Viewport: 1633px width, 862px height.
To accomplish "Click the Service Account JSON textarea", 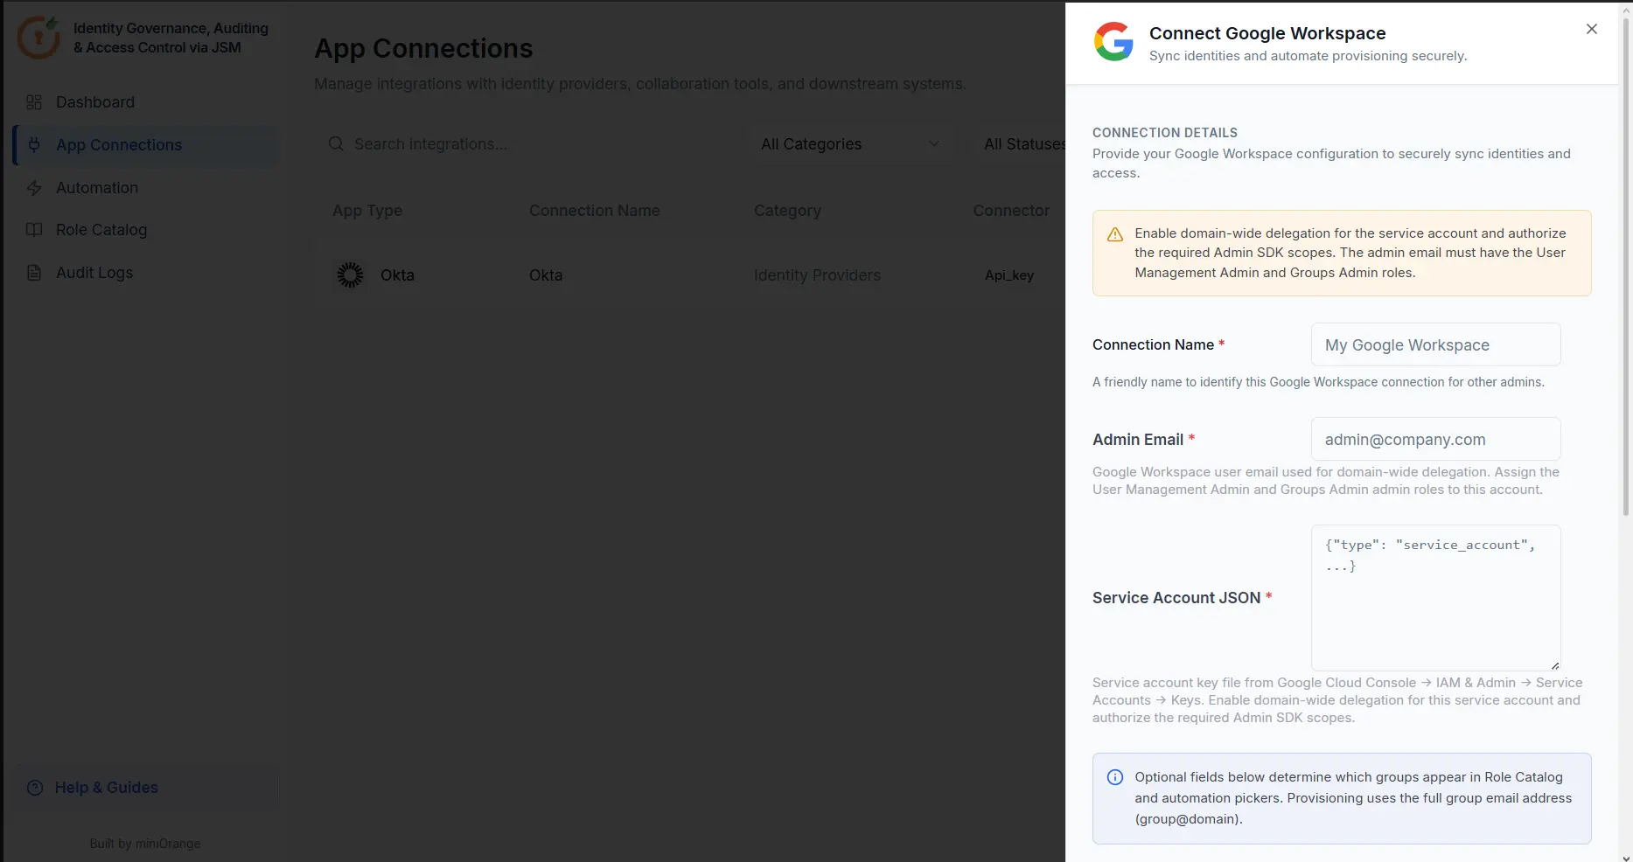I will point(1435,598).
